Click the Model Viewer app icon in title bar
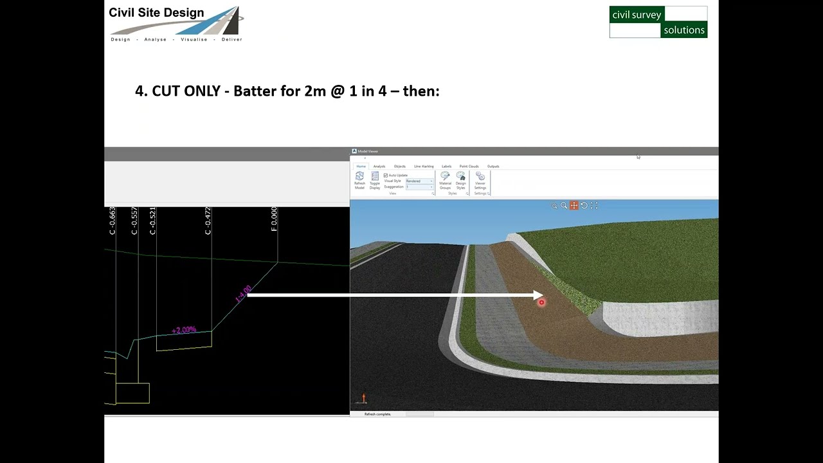The image size is (823, 463). 354,151
